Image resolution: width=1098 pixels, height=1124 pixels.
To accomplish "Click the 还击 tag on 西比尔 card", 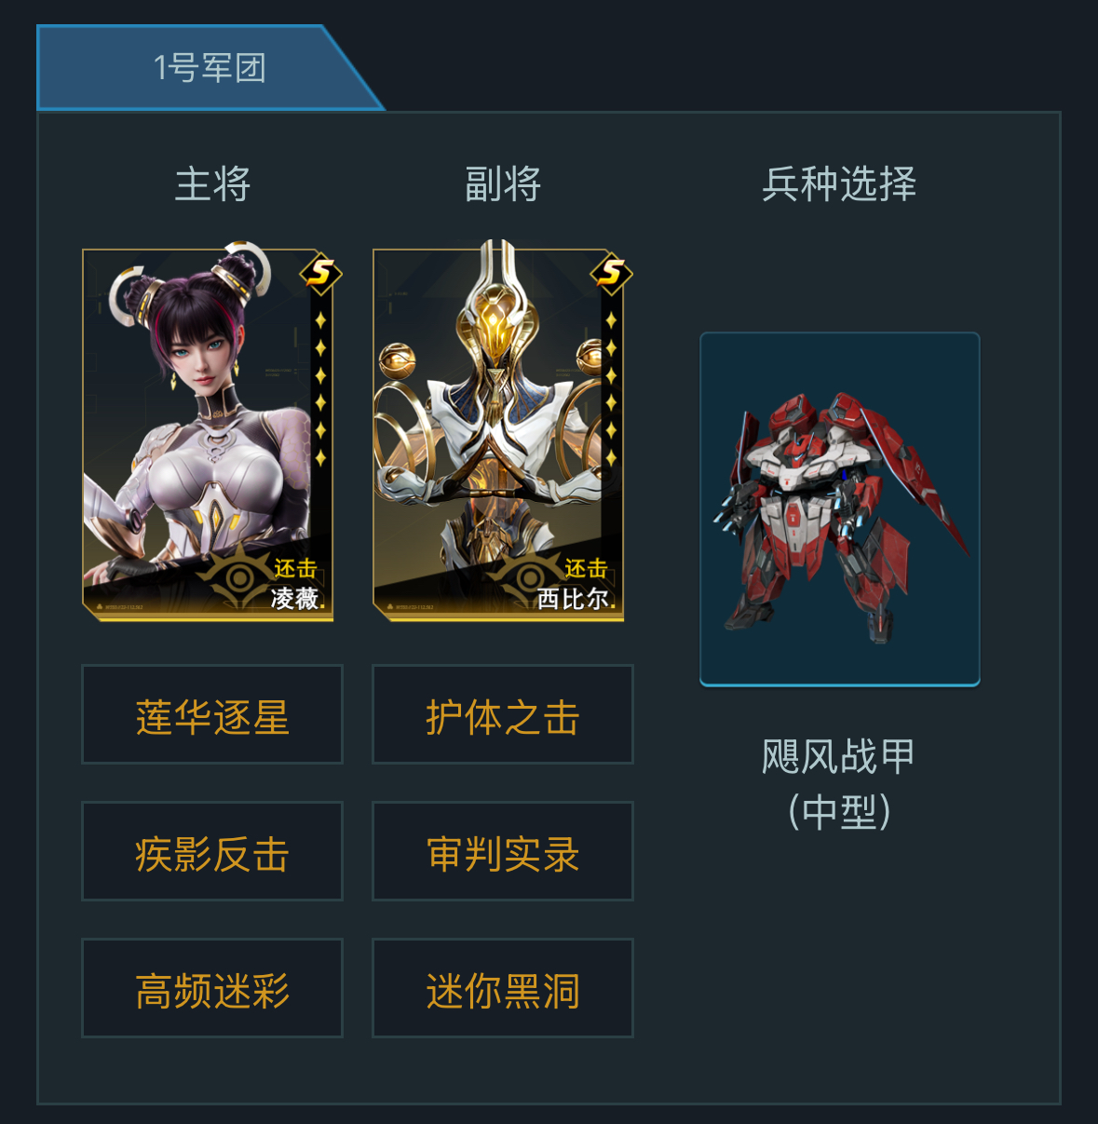I will tap(586, 568).
